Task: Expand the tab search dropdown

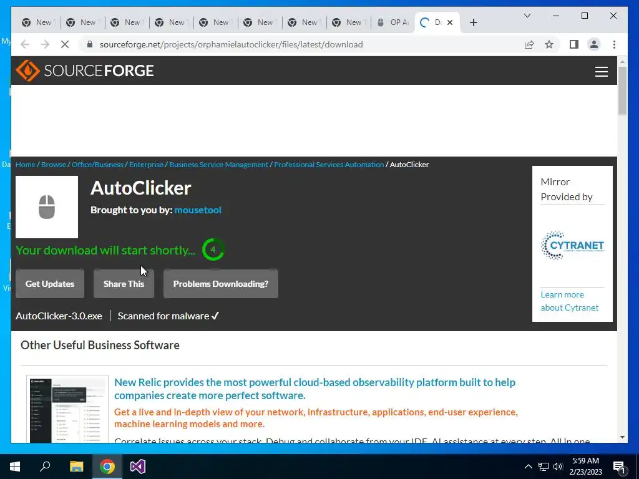Action: tap(527, 16)
